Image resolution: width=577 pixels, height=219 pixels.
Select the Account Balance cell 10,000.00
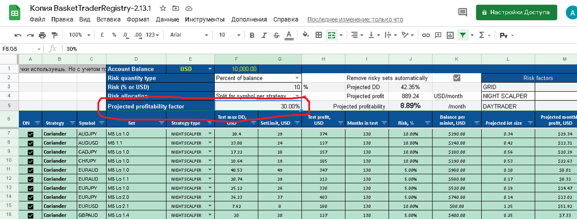(237, 69)
